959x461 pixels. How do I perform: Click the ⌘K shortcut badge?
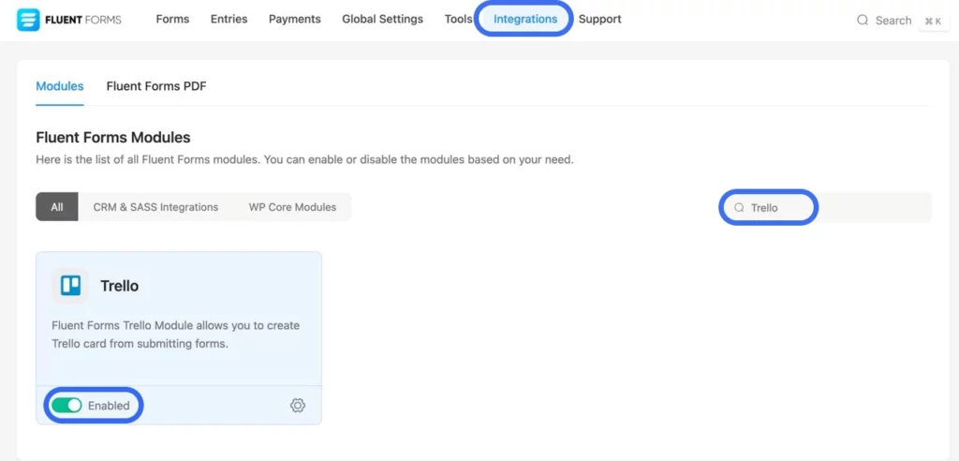click(x=934, y=21)
